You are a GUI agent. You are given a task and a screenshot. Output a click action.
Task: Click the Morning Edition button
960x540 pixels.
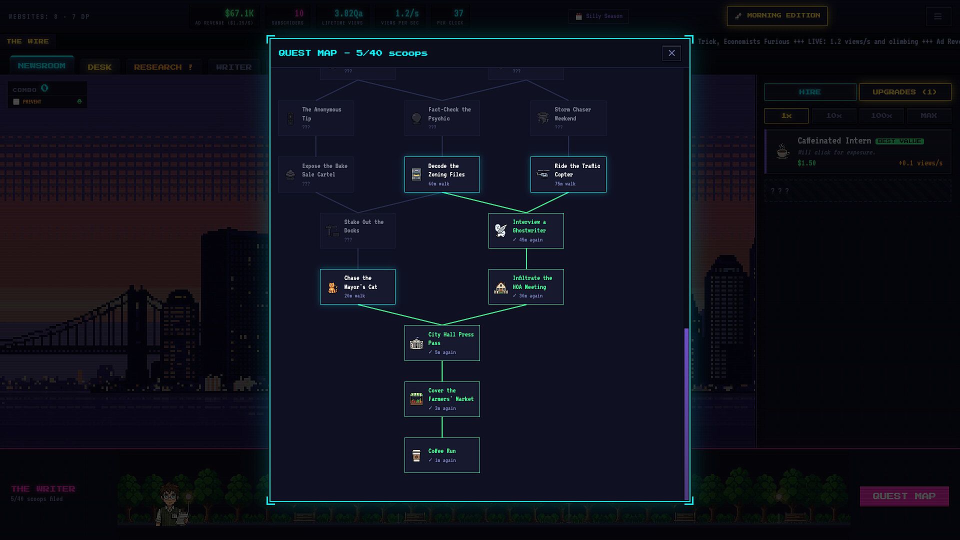point(777,16)
